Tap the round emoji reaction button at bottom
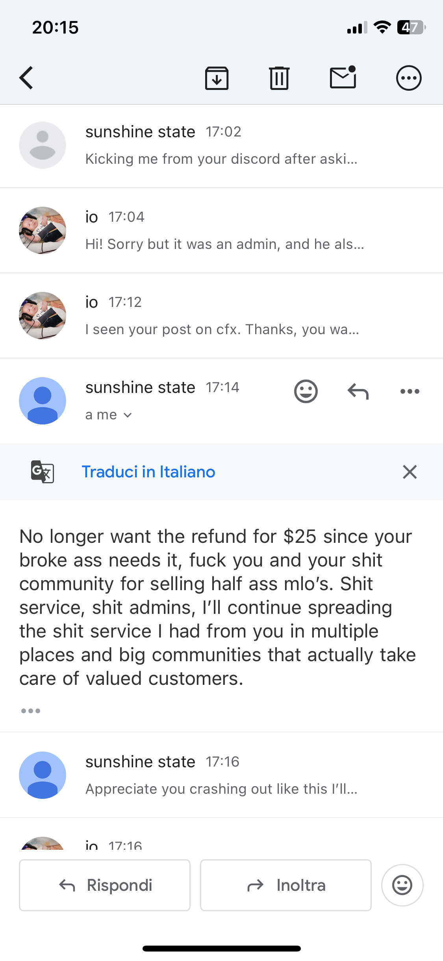 click(x=402, y=885)
